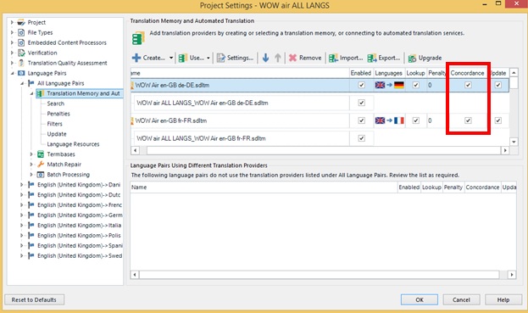Click the Cancel button
Image resolution: width=528 pixels, height=313 pixels.
pyautogui.click(x=461, y=299)
